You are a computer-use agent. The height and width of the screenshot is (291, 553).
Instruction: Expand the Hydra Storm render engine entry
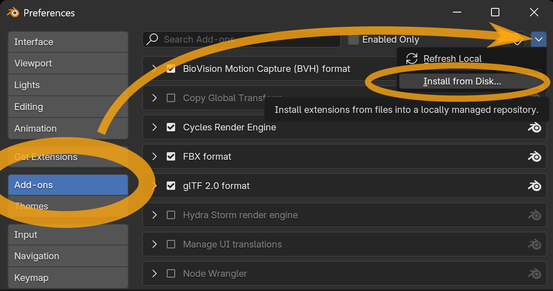coord(155,215)
